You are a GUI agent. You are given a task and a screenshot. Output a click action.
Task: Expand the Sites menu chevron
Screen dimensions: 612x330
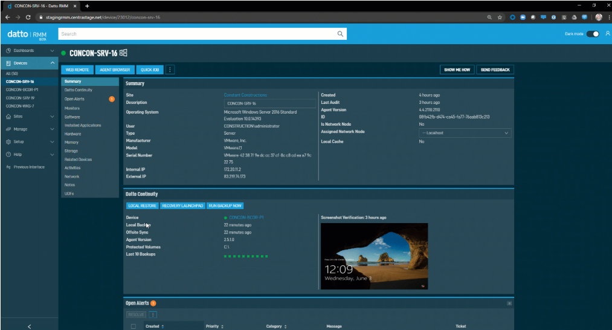[52, 117]
